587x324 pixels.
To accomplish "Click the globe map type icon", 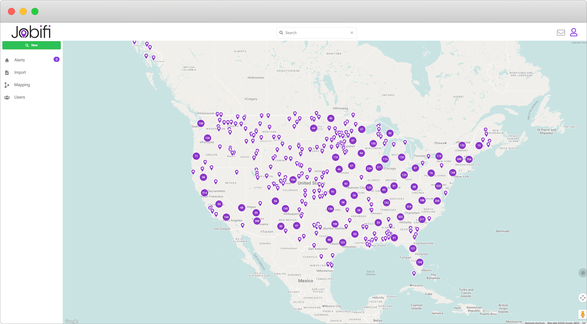I will click(x=583, y=273).
